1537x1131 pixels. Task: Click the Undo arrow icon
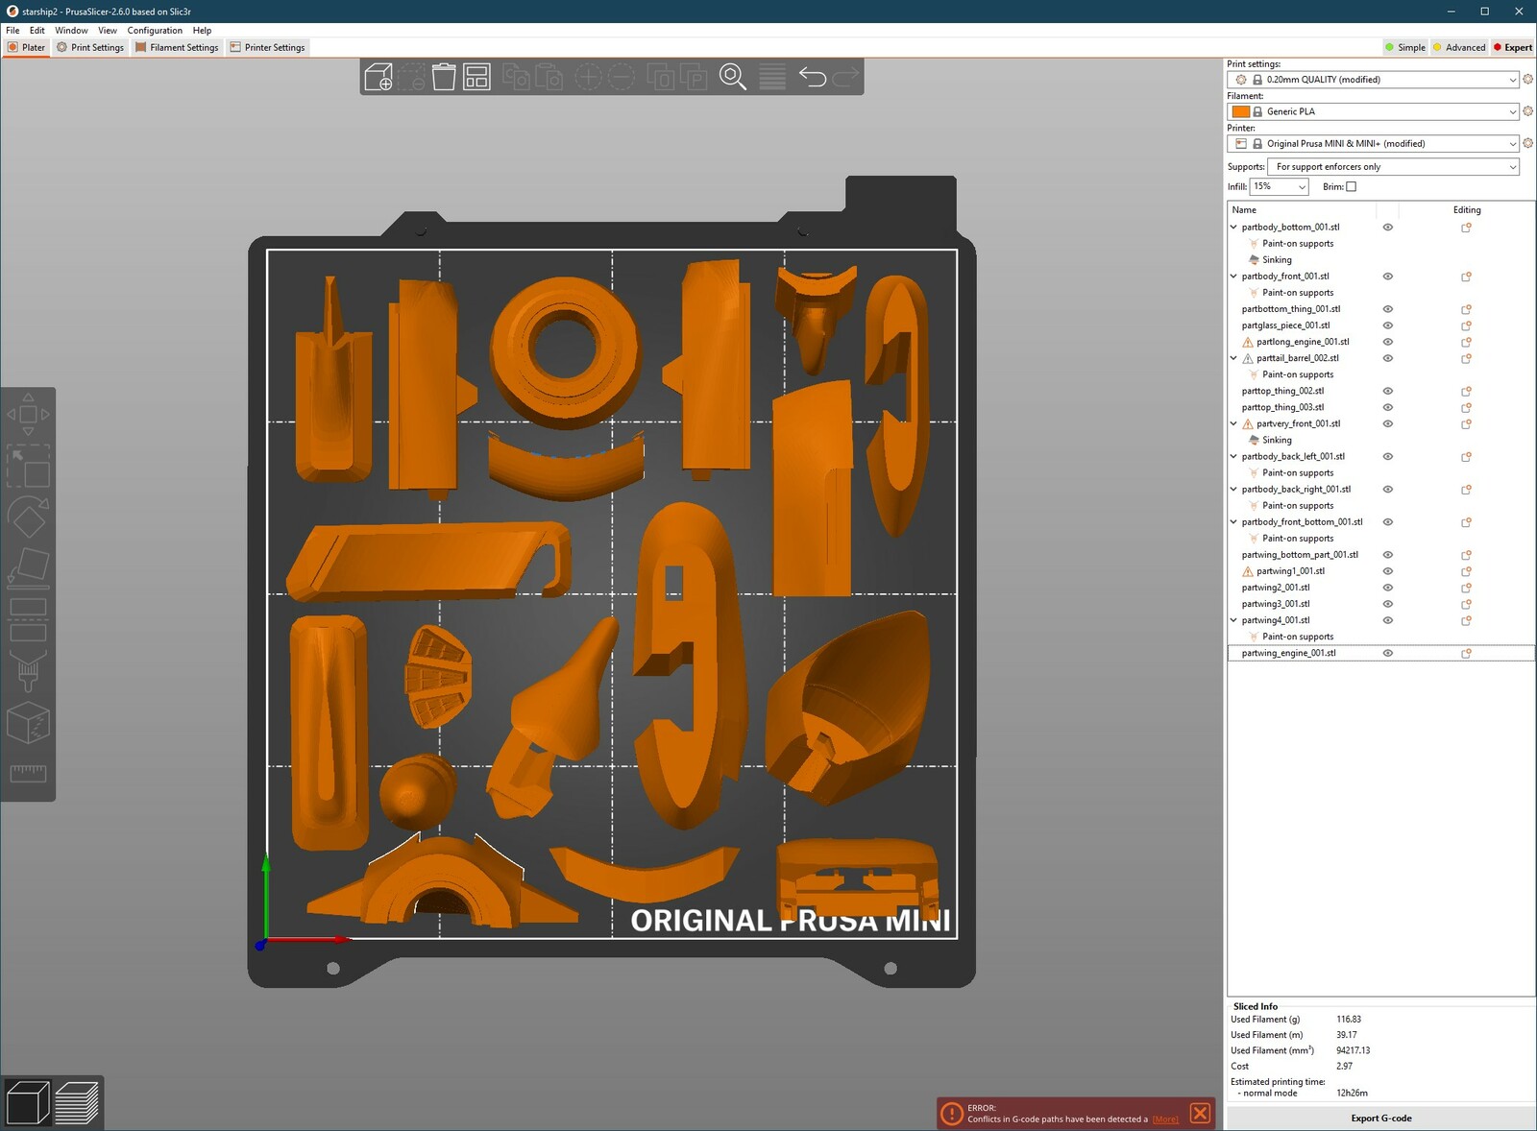click(813, 77)
